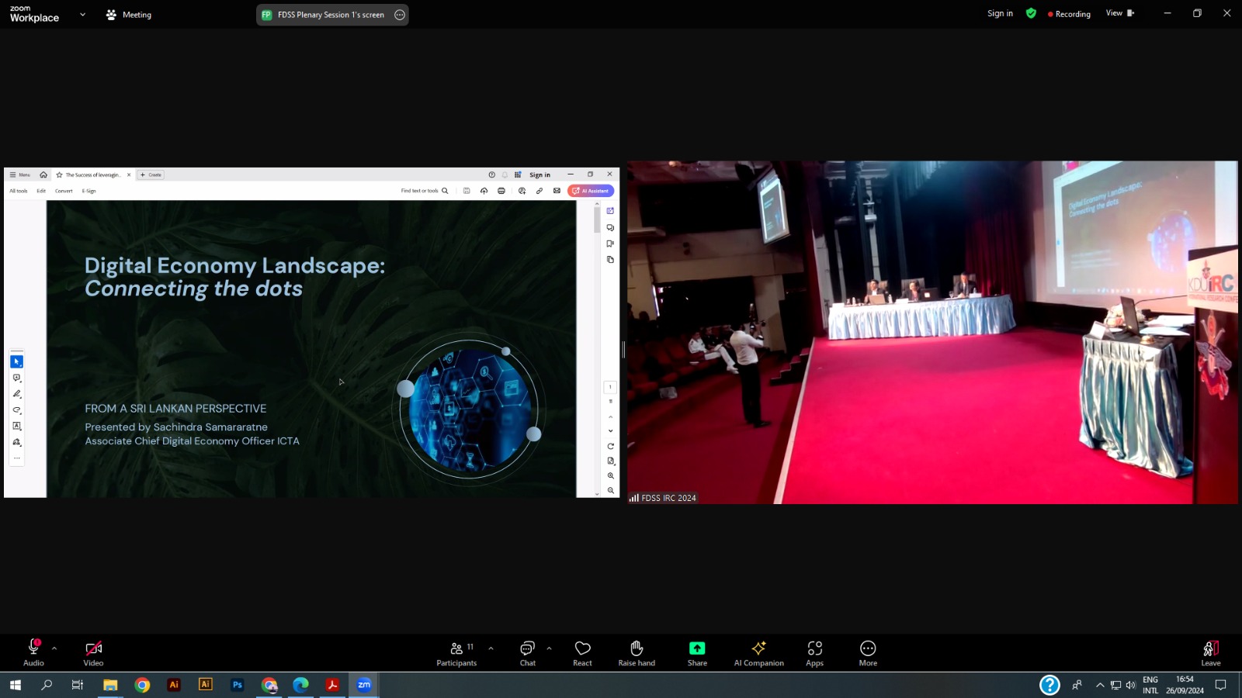The image size is (1242, 698).
Task: Click Sign in on the Zoom title bar
Action: pos(1000,13)
